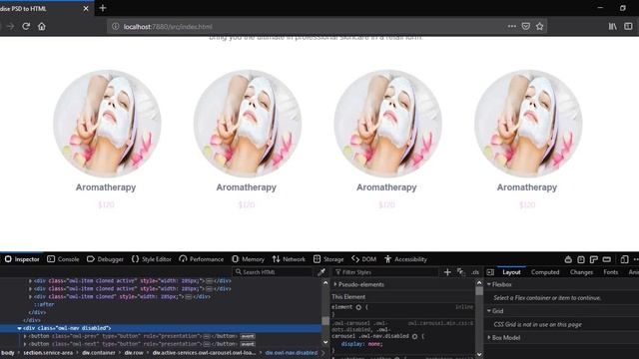Add a new CSS rule with plus
Image resolution: width=639 pixels, height=359 pixels.
pos(447,272)
